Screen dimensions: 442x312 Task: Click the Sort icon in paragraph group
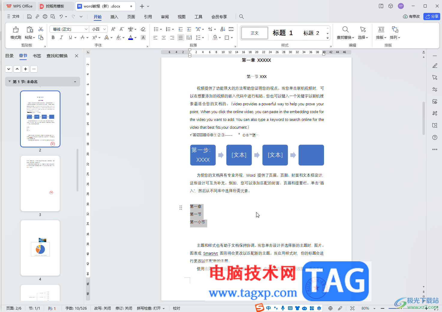tap(223, 29)
